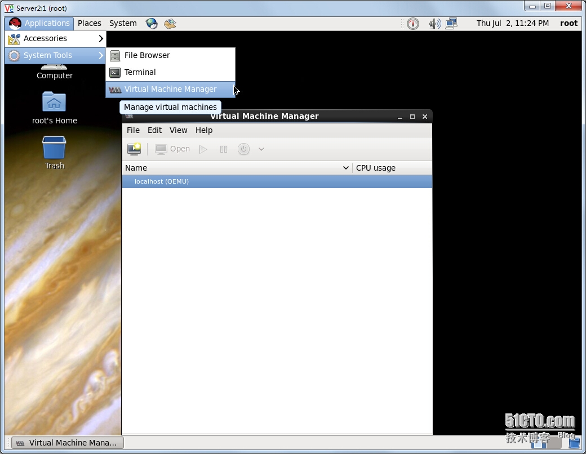Sort by the Name column header
The width and height of the screenshot is (586, 454).
(237, 168)
